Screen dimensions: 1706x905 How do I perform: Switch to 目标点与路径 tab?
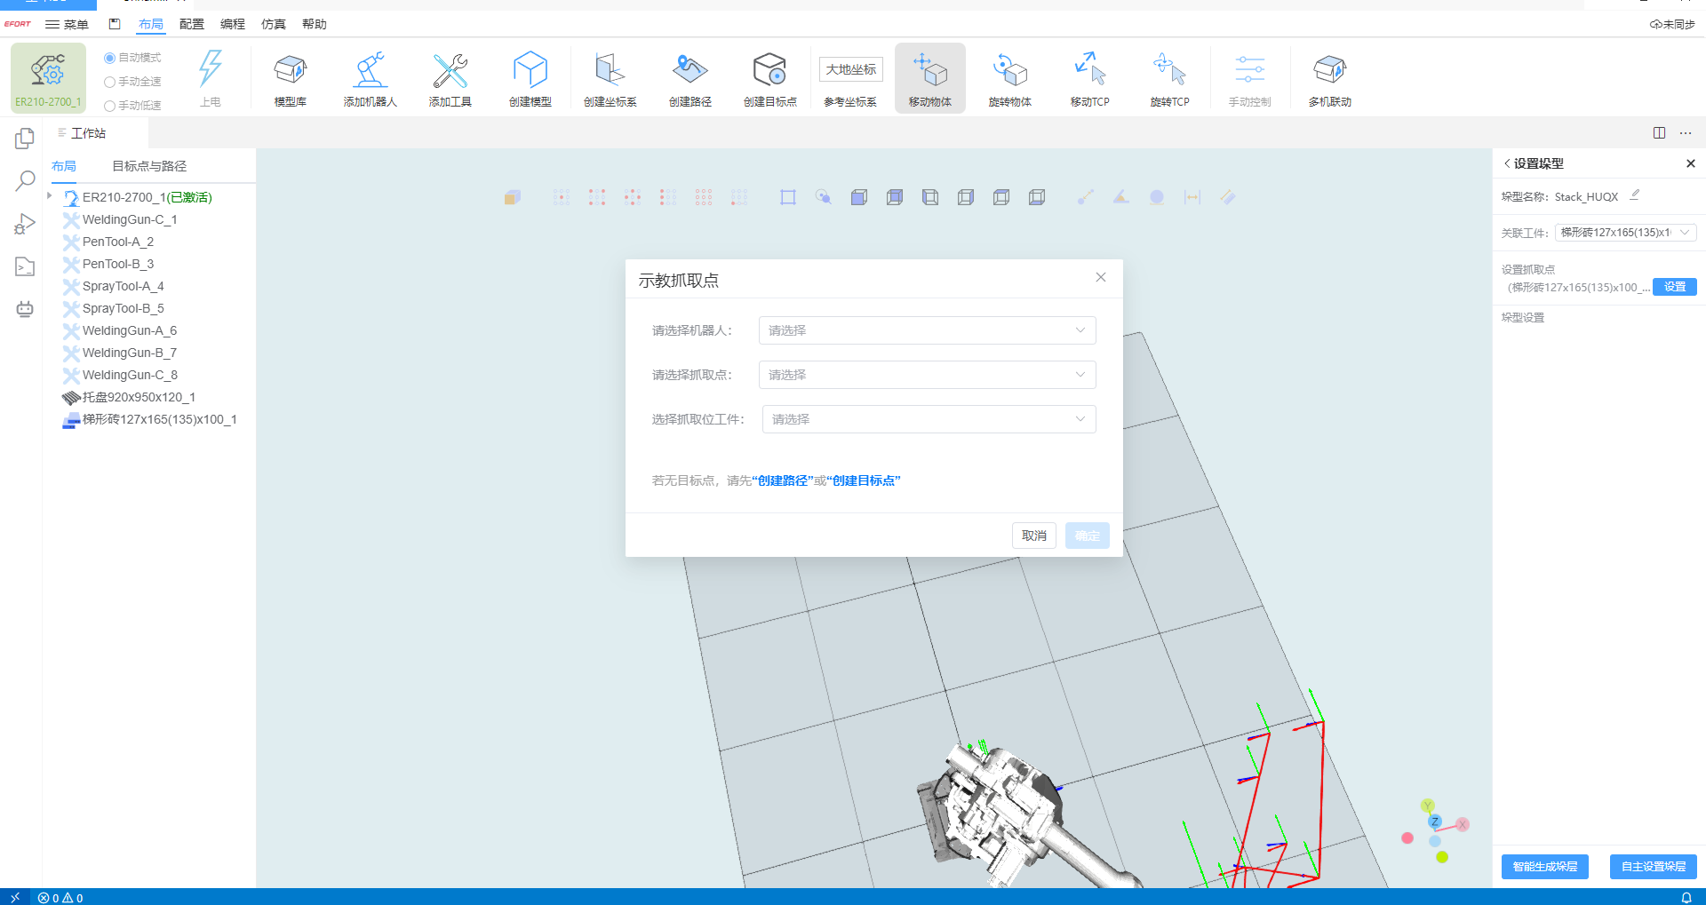tap(148, 166)
